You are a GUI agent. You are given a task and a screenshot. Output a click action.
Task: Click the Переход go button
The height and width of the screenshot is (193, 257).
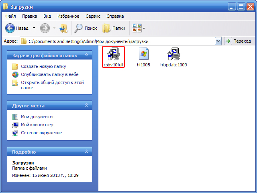(238, 41)
